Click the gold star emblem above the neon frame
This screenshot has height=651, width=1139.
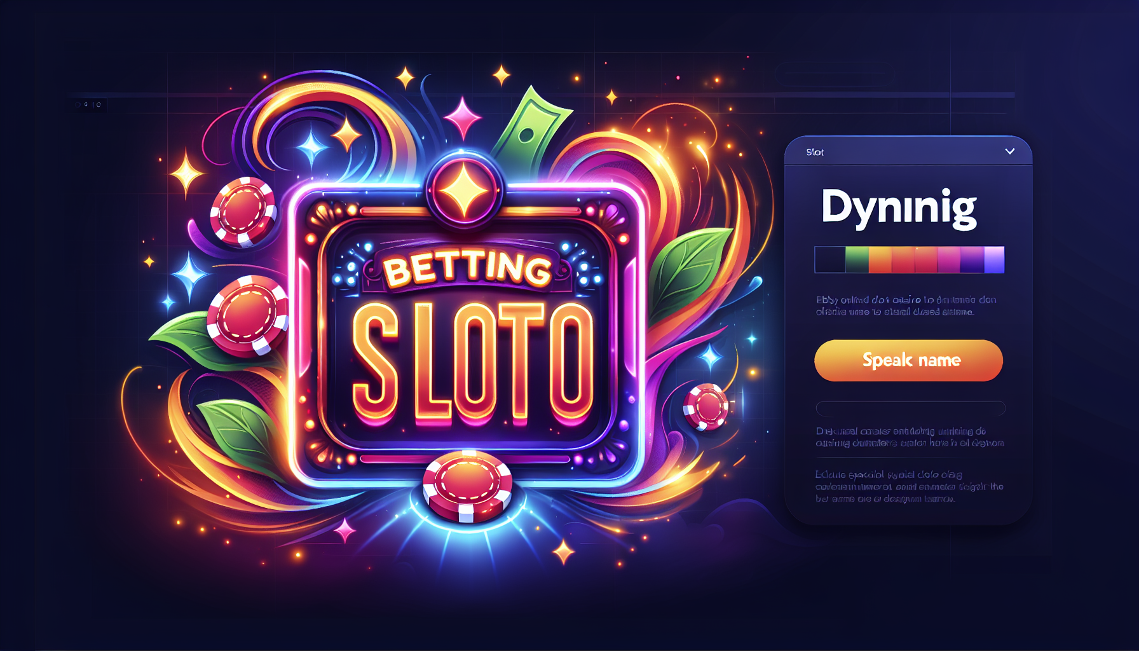point(465,190)
